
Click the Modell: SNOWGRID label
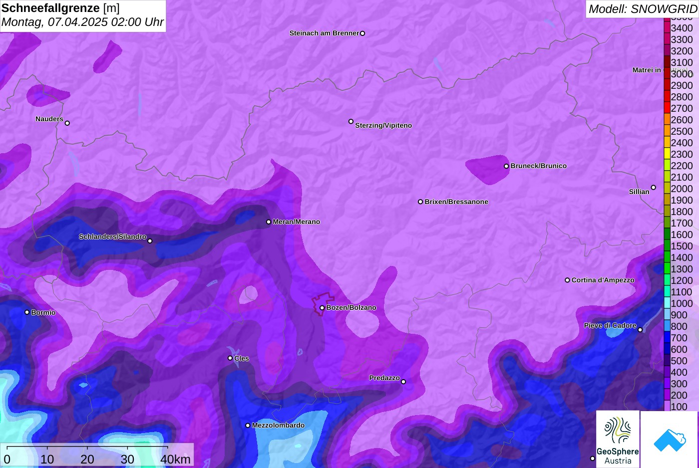tap(643, 9)
